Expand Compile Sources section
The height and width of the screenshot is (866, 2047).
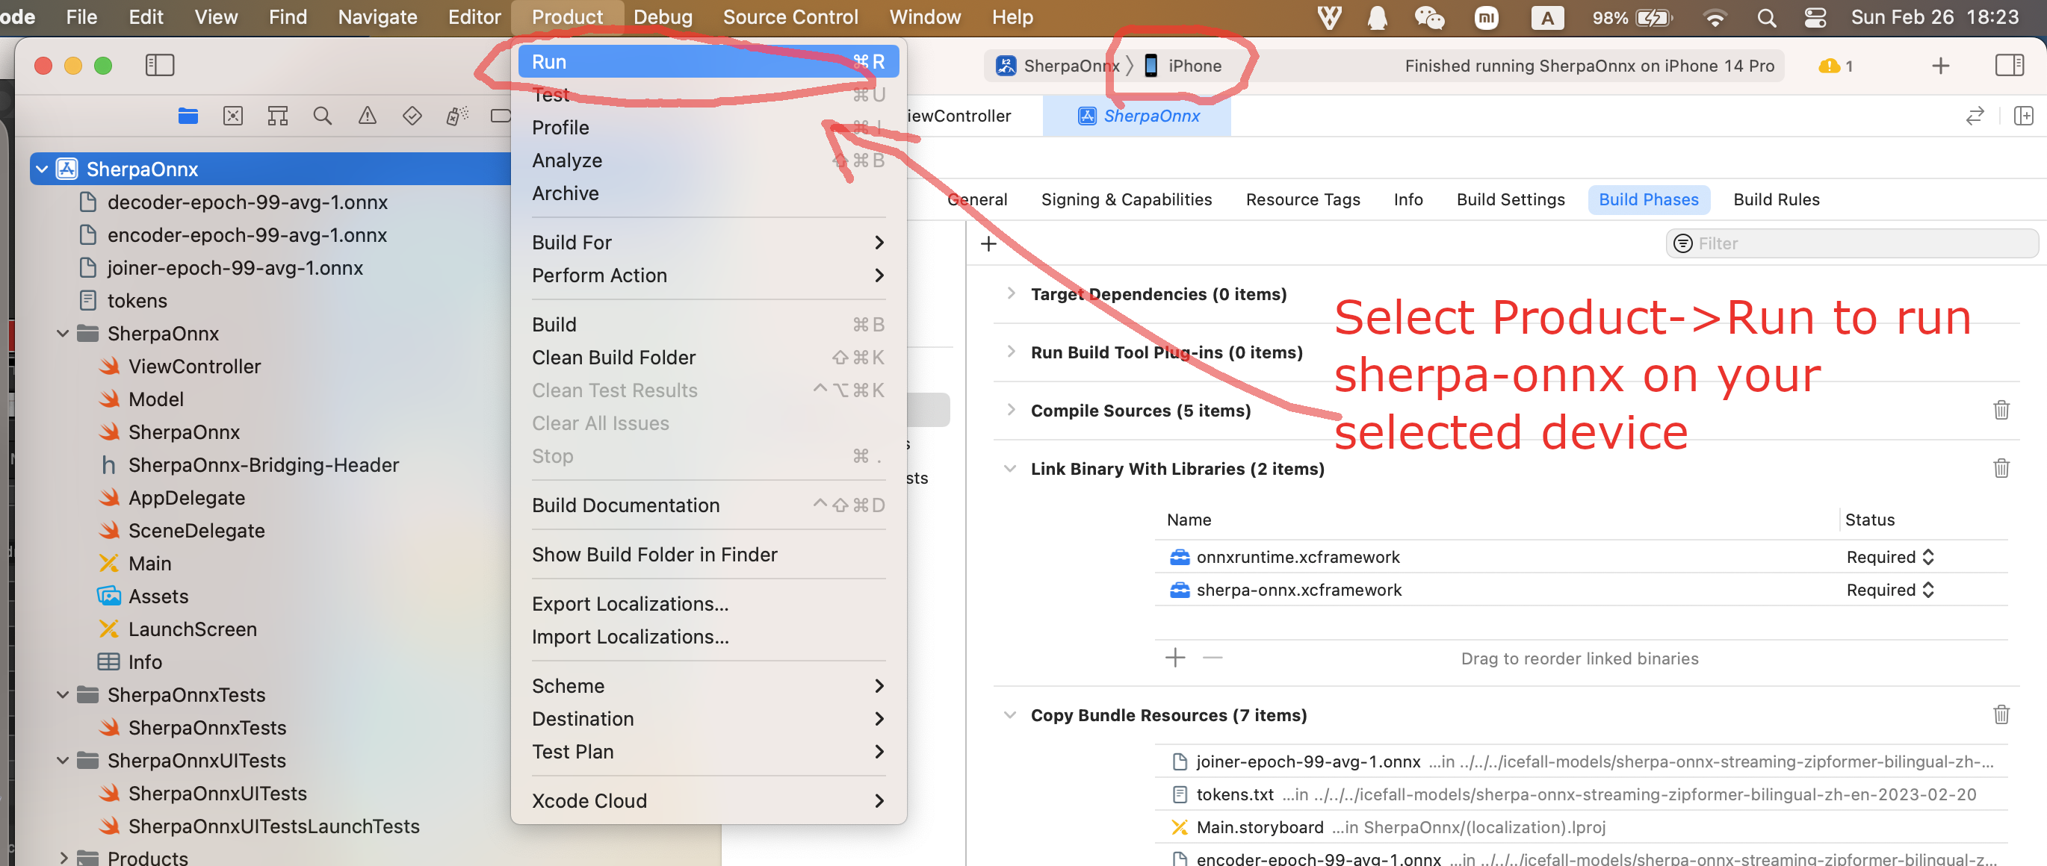1010,410
